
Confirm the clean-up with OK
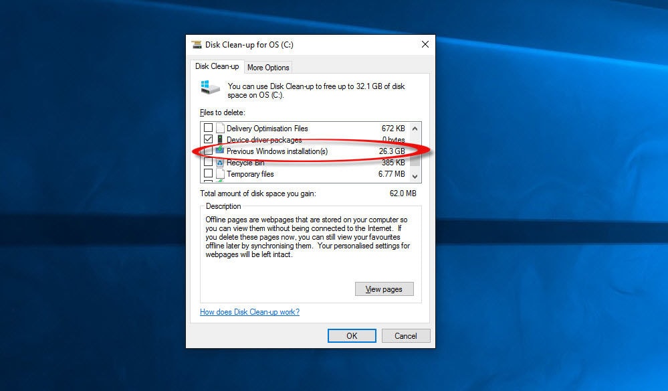[352, 335]
